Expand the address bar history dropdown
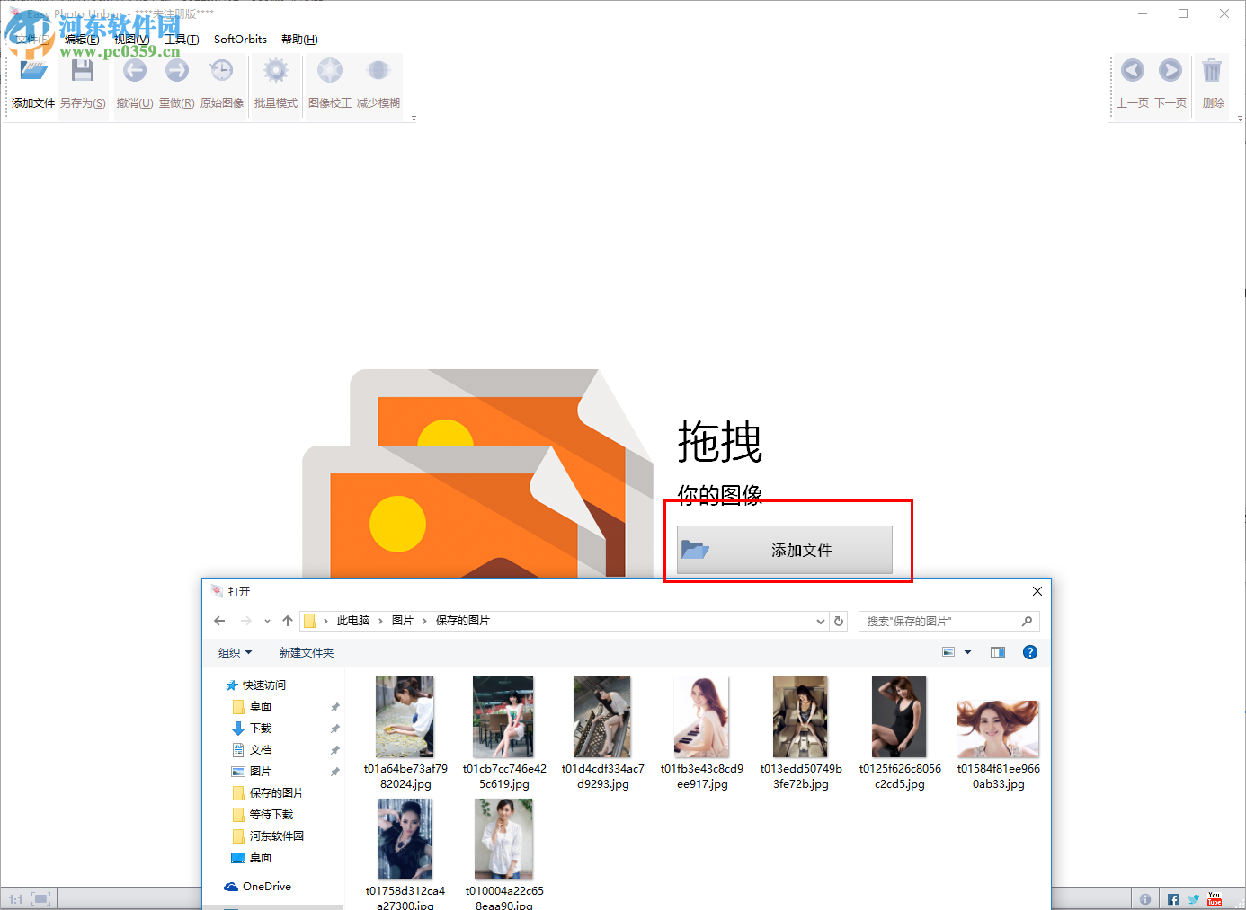The width and height of the screenshot is (1246, 910). coord(819,621)
